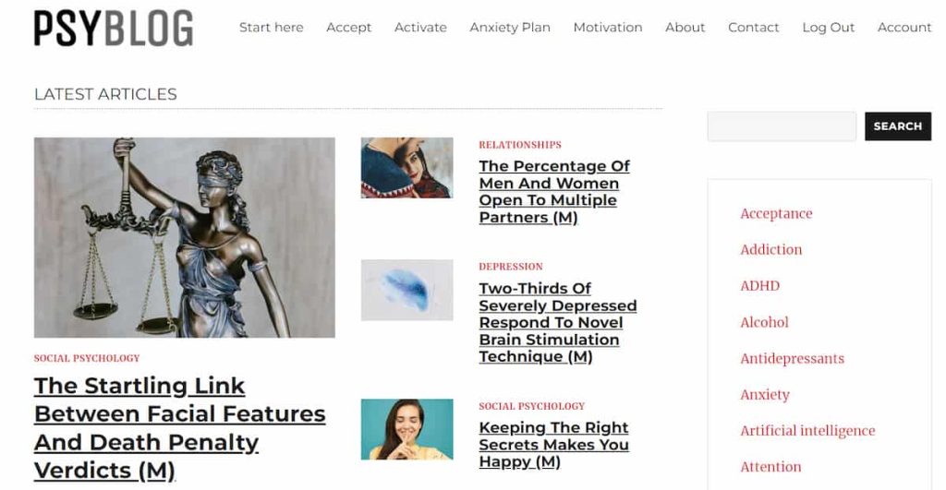This screenshot has width=946, height=490.
Task: Open the Start here menu item
Action: pos(271,27)
